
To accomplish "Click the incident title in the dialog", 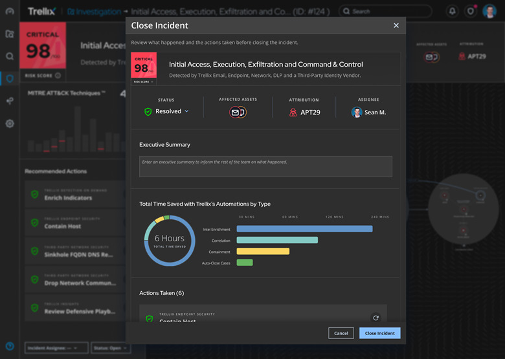I will pyautogui.click(x=265, y=64).
